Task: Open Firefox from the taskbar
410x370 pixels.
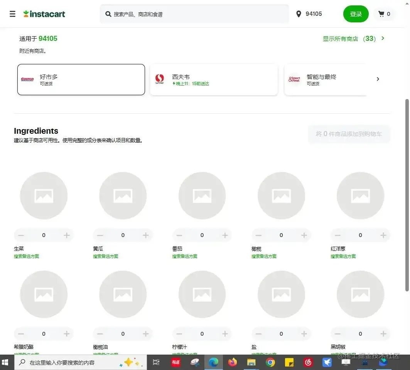Action: pyautogui.click(x=232, y=362)
